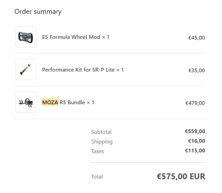This screenshot has height=193, width=222.
Task: Click the R5 Bundle product name
Action: [x=72, y=102]
